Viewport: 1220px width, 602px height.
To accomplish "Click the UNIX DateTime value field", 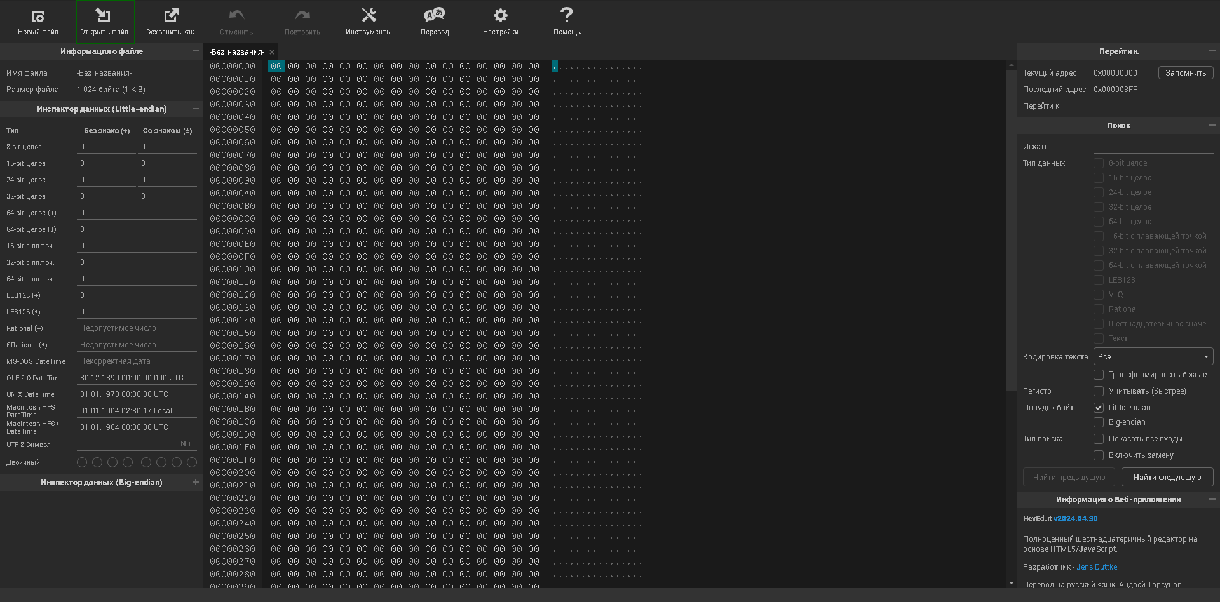I will [137, 394].
